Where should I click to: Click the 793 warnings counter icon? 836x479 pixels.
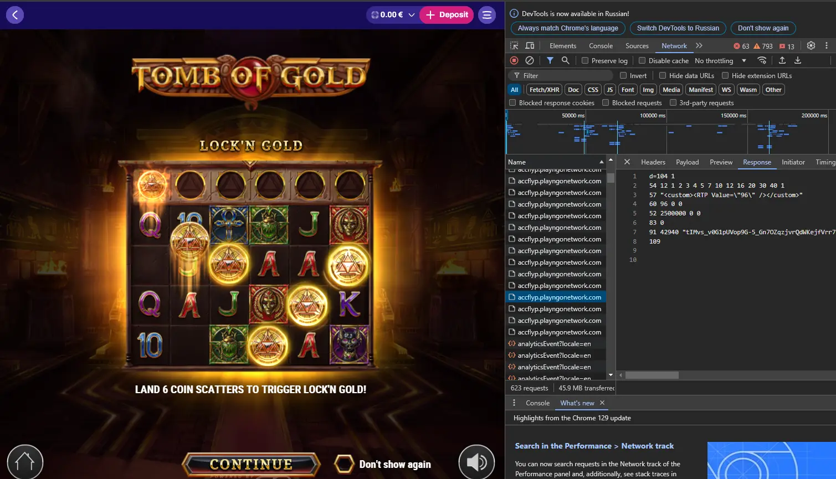763,46
